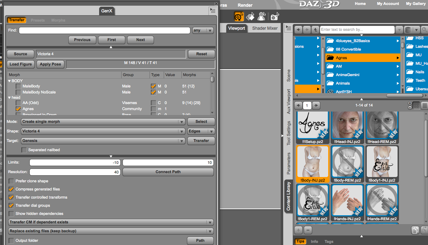Select the Parameters side tab
This screenshot has width=428, height=245.
tap(289, 164)
